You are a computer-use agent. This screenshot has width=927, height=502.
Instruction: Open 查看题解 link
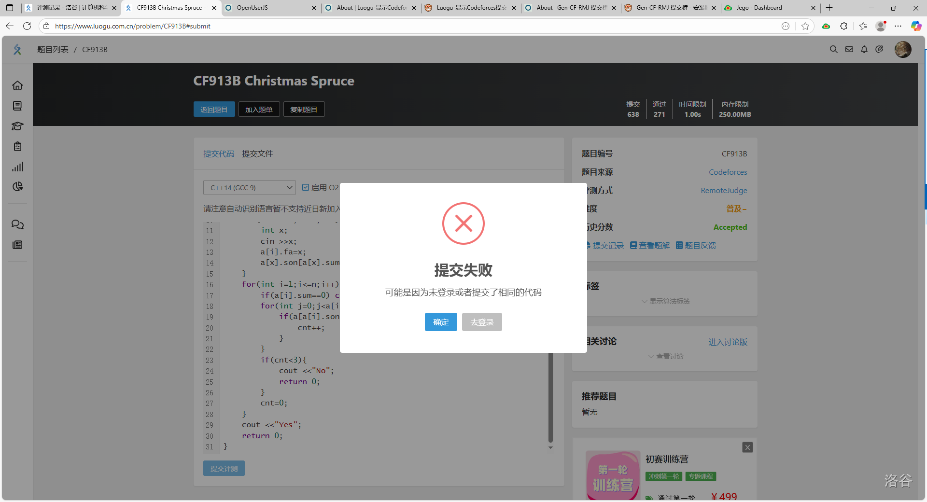(650, 245)
